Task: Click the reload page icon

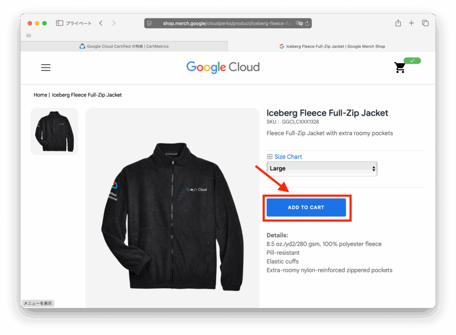Action: pyautogui.click(x=308, y=23)
